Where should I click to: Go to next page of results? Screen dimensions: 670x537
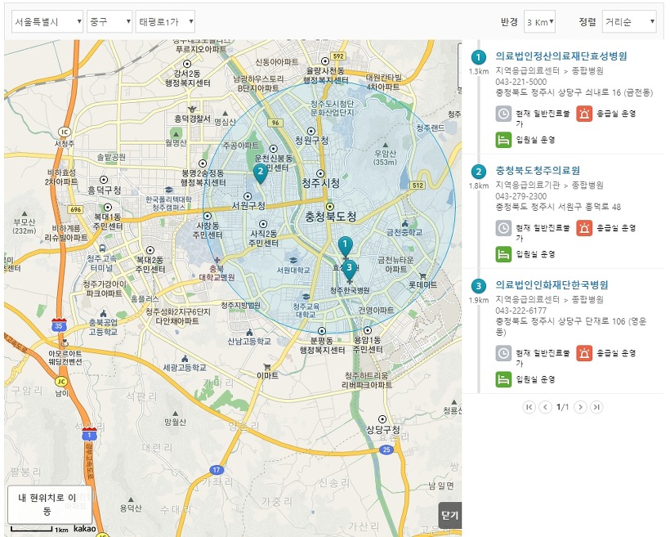point(580,407)
